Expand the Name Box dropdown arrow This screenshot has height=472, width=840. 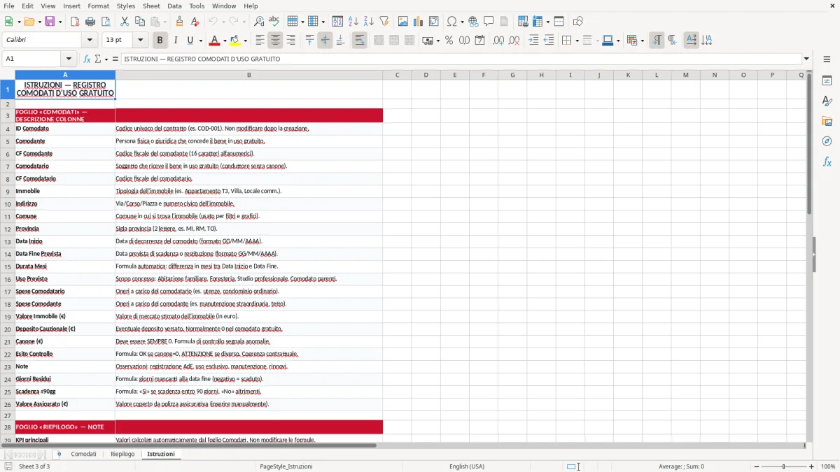(x=69, y=59)
